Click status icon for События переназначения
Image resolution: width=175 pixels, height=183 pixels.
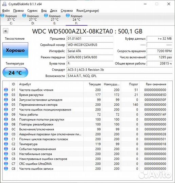click(x=6, y=149)
